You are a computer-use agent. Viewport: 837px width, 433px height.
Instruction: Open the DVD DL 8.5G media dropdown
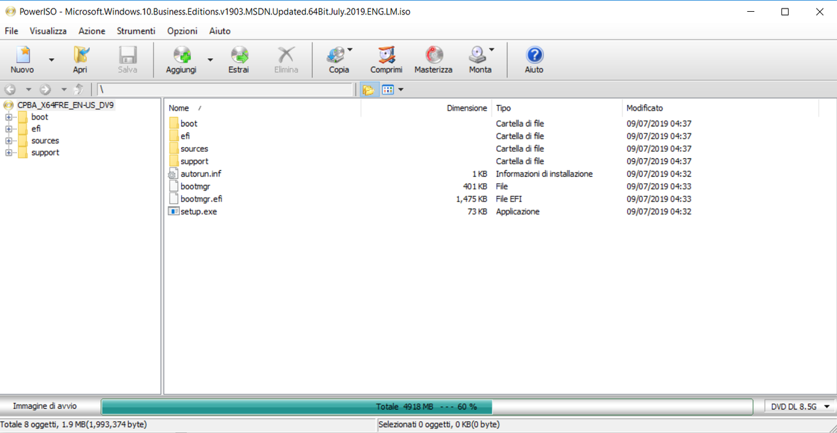pos(800,407)
